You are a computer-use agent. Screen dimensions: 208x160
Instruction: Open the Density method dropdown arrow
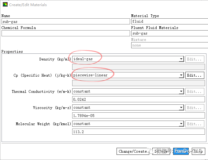pyautogui.click(x=181, y=59)
